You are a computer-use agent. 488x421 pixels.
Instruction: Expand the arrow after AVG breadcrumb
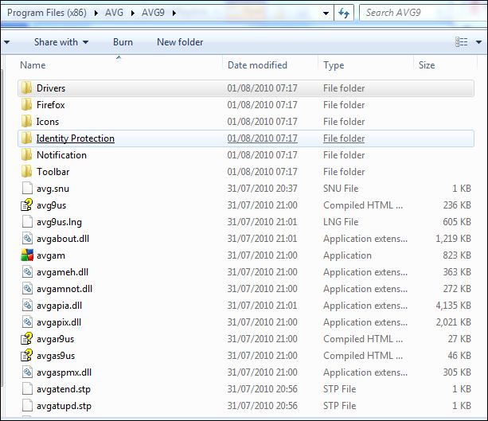pyautogui.click(x=133, y=13)
